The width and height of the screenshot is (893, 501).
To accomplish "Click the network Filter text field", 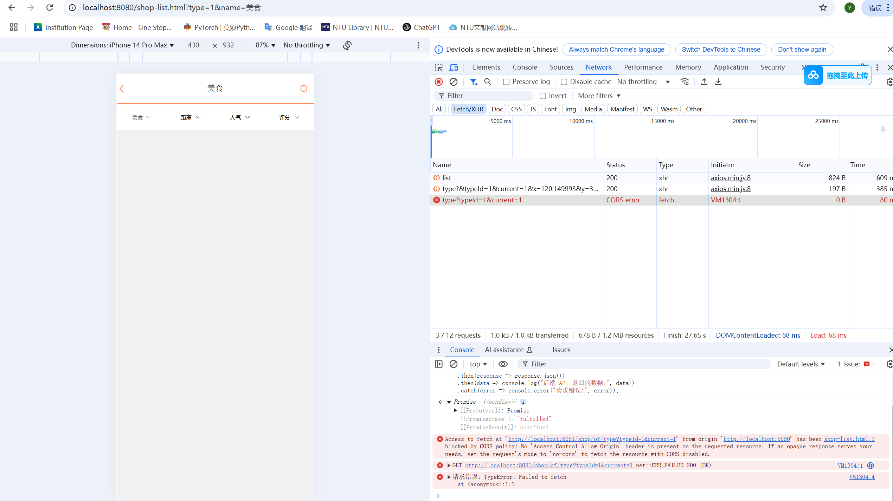I will click(487, 96).
